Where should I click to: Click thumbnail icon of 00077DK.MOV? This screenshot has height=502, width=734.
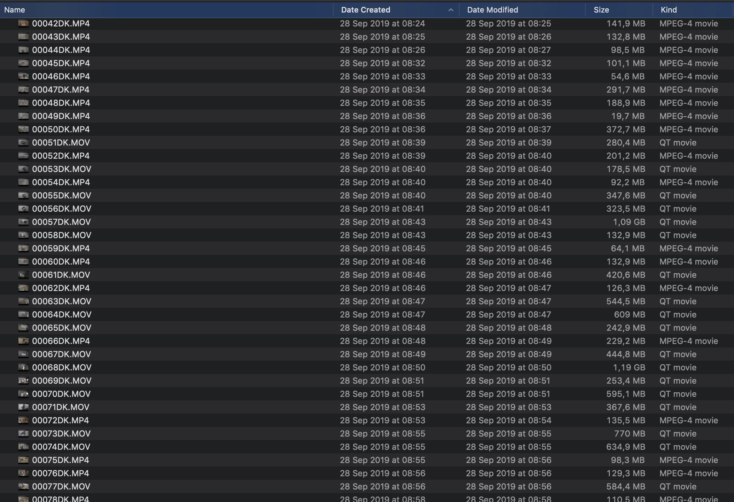tap(23, 486)
